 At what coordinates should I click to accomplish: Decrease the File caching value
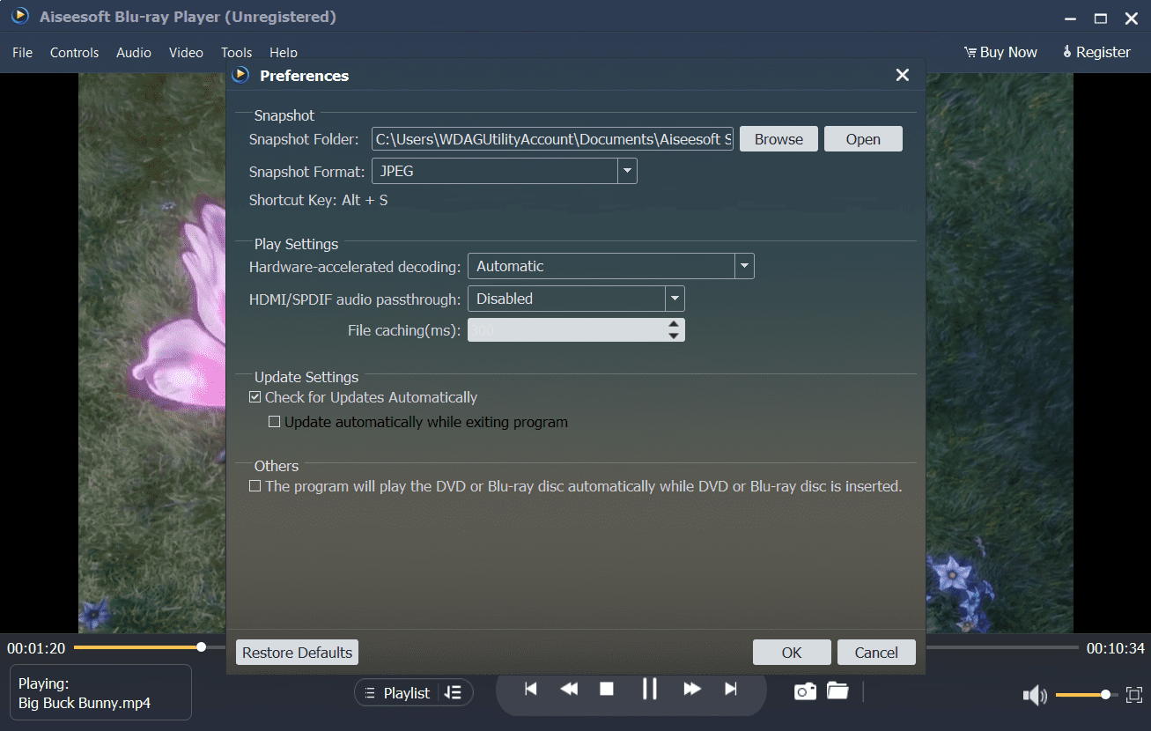click(674, 336)
